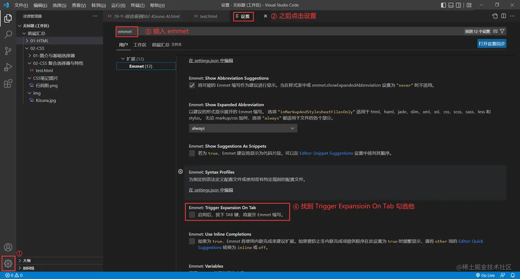Open notifications bell in status bar
The height and width of the screenshot is (279, 520).
coord(512,276)
